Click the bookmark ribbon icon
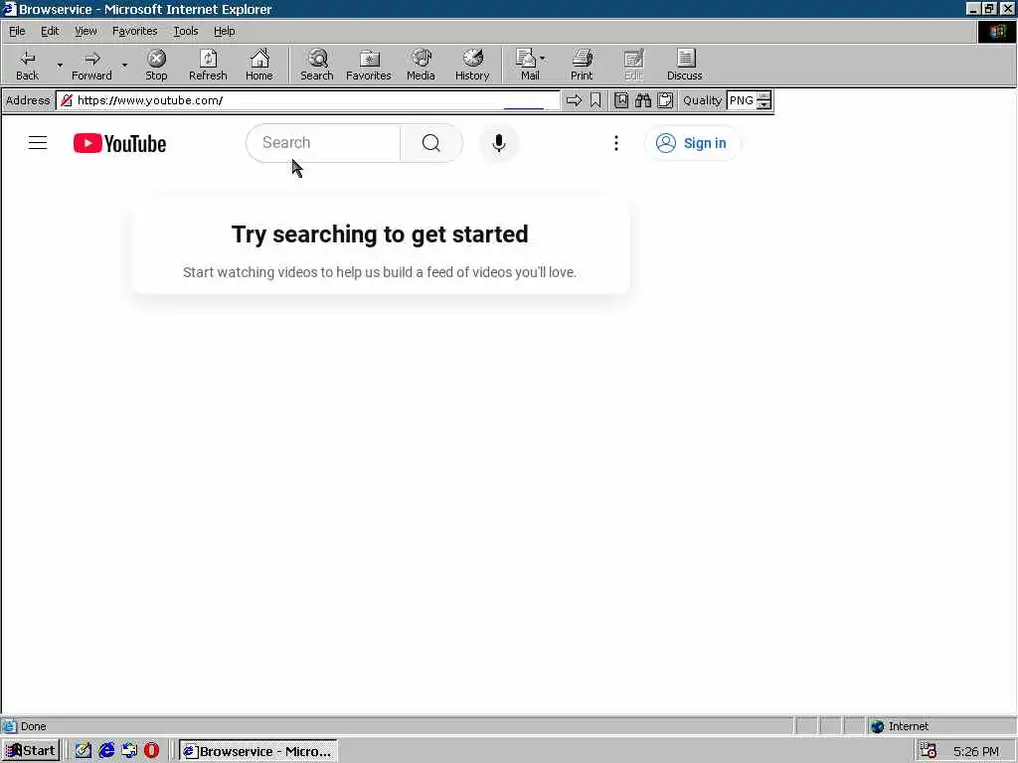This screenshot has height=763, width=1018. click(x=595, y=100)
